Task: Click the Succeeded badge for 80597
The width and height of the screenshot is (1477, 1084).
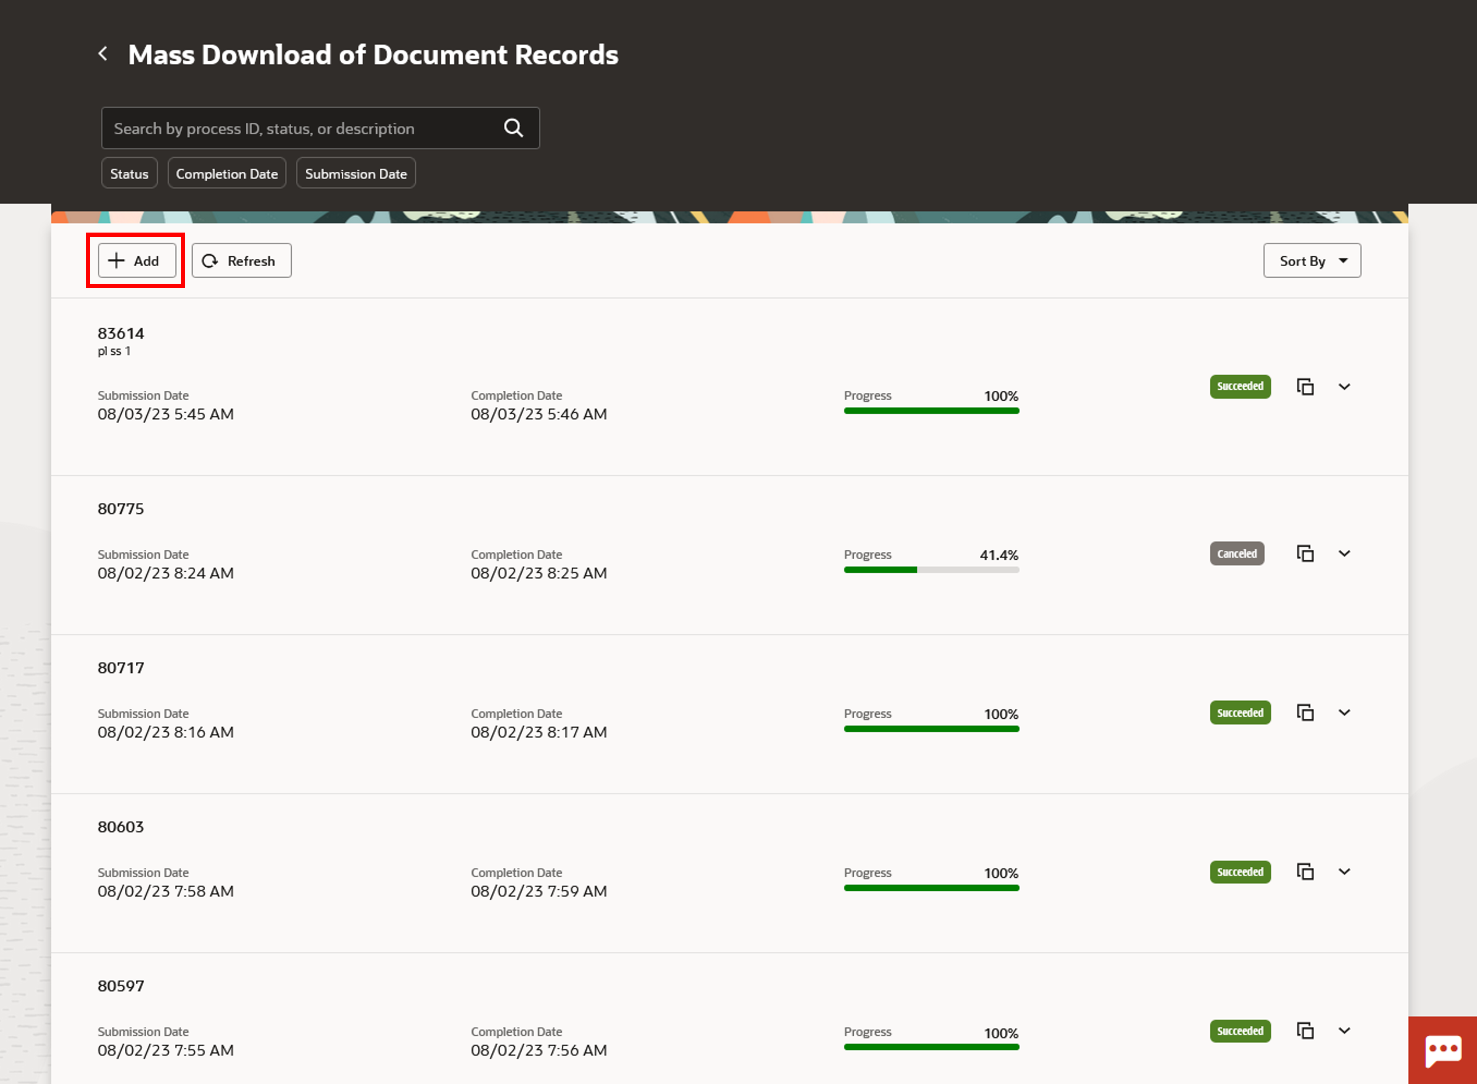Action: tap(1240, 1030)
